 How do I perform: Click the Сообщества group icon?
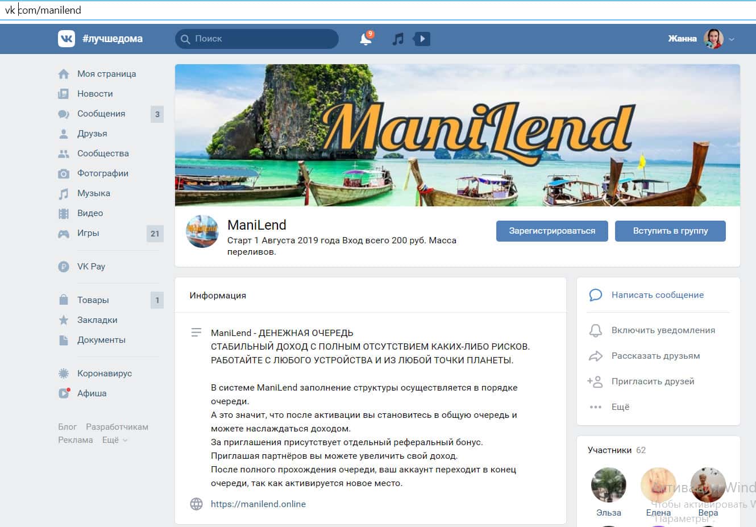(64, 153)
